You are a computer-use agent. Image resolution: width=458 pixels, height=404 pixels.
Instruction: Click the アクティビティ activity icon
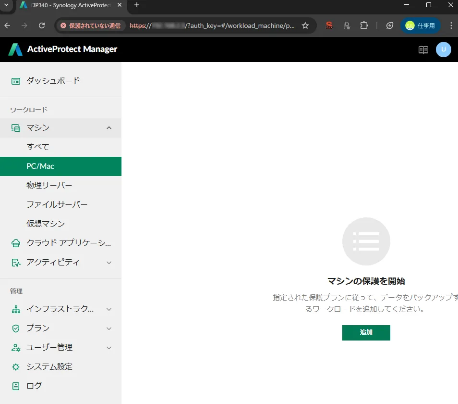point(16,263)
